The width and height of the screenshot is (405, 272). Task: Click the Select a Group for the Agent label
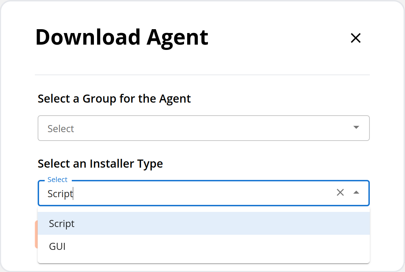[114, 99]
